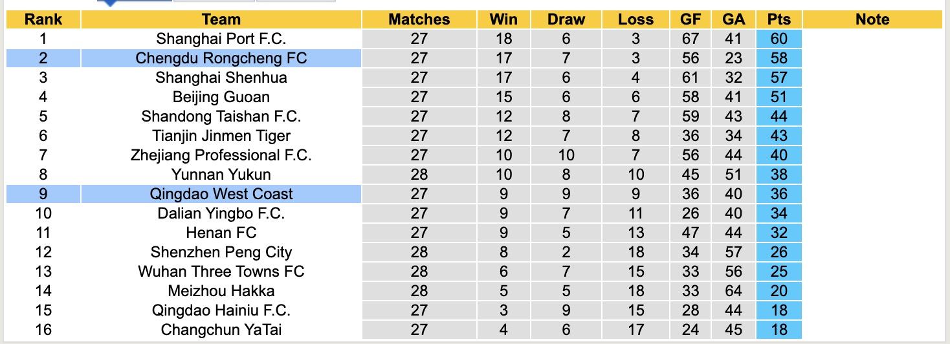Open the Dalian Yingbo F.C. entry
950x344 pixels.
click(x=221, y=213)
